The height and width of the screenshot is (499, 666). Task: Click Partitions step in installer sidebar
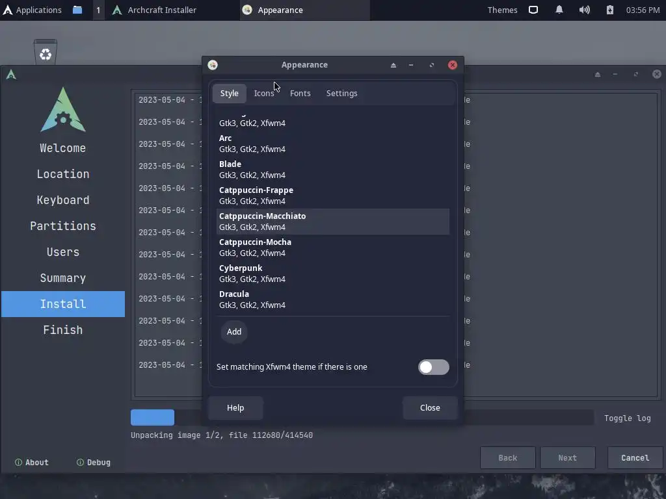tap(63, 226)
